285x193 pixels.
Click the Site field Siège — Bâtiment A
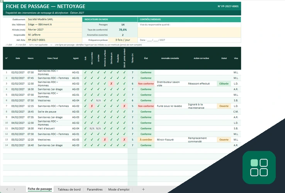click(54, 25)
